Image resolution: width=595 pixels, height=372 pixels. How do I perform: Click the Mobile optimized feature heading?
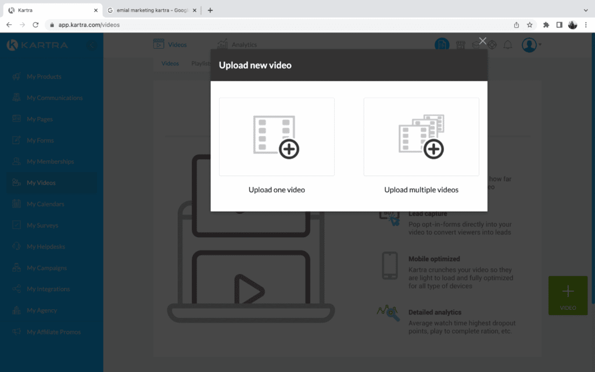click(x=434, y=259)
